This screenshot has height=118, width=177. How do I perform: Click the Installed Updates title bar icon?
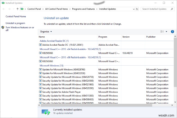click(x=3, y=3)
